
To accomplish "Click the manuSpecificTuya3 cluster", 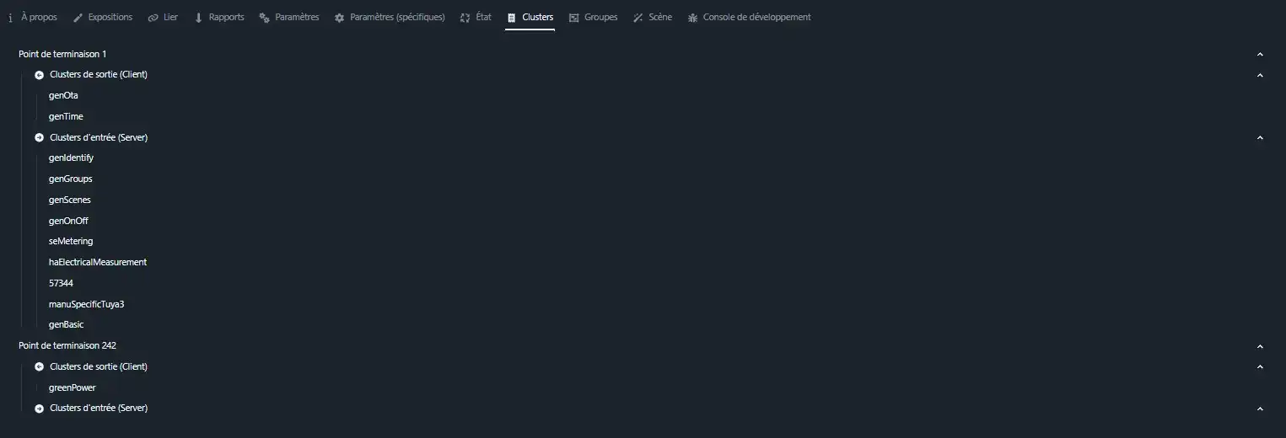I will point(87,304).
